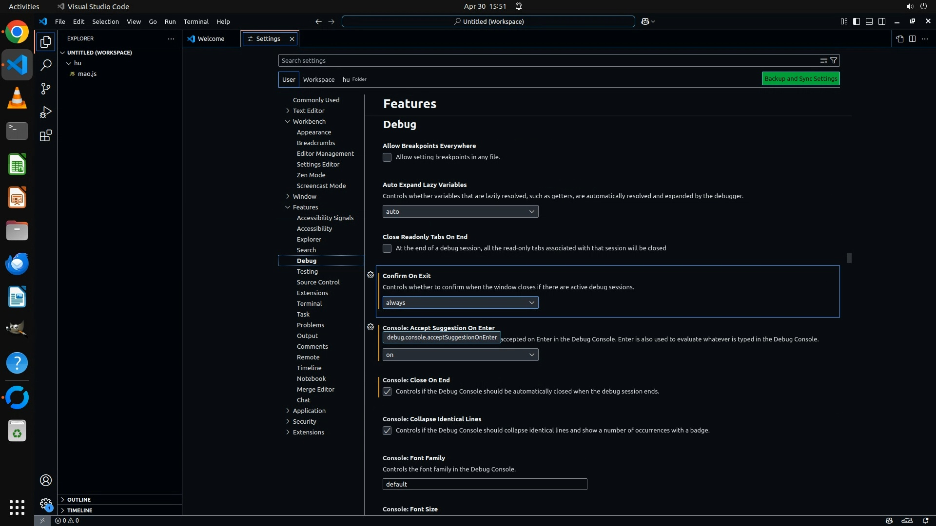936x526 pixels.
Task: Uncheck Console: Collapse Identical Lines
Action: (387, 431)
